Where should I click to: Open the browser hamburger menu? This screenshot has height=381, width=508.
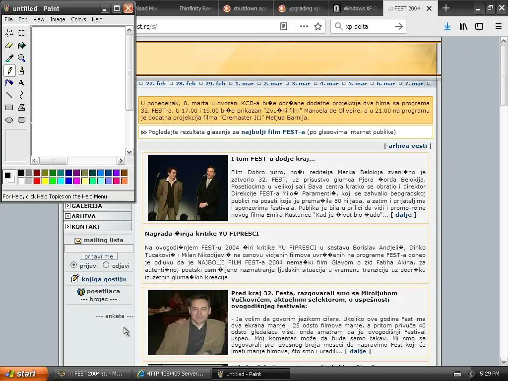pos(499,26)
